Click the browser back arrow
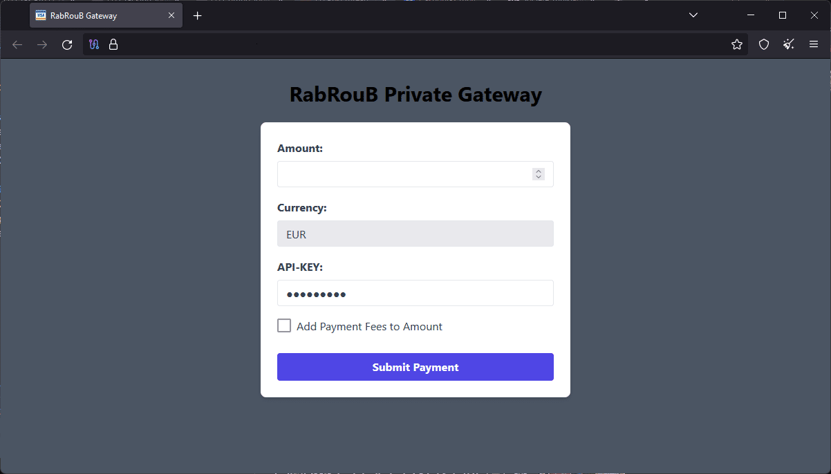 click(17, 45)
